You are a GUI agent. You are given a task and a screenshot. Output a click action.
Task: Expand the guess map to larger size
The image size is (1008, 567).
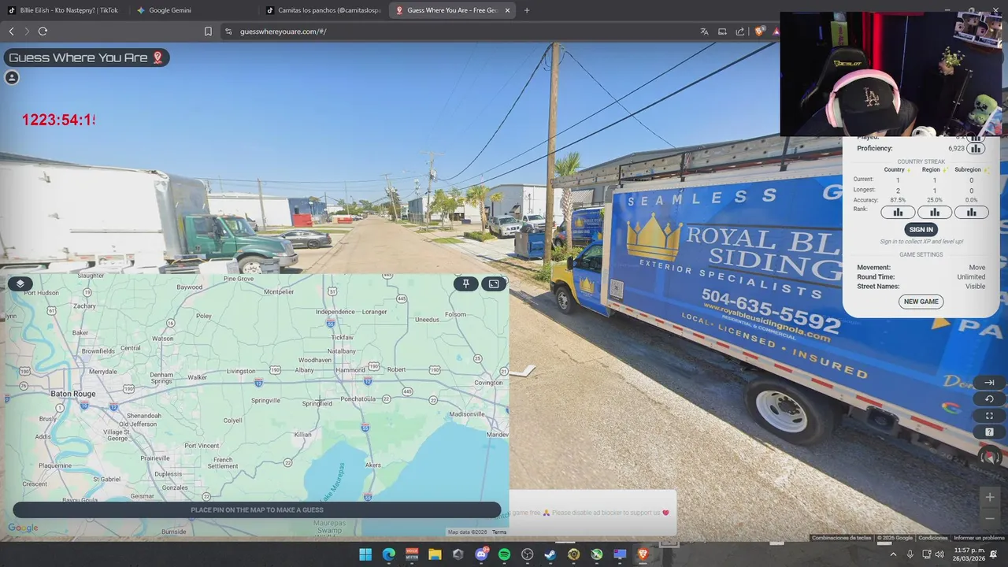(494, 283)
